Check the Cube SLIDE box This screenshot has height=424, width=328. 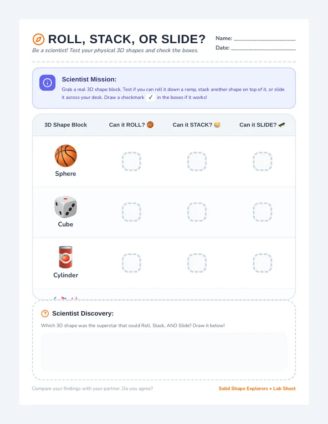[262, 212]
